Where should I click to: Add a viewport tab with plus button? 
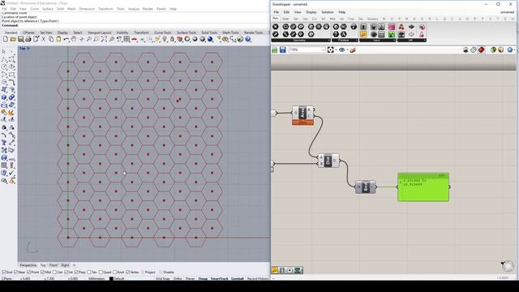(x=74, y=265)
